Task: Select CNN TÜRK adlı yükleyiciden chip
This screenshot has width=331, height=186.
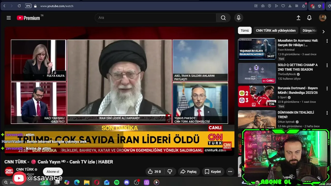Action: click(276, 30)
